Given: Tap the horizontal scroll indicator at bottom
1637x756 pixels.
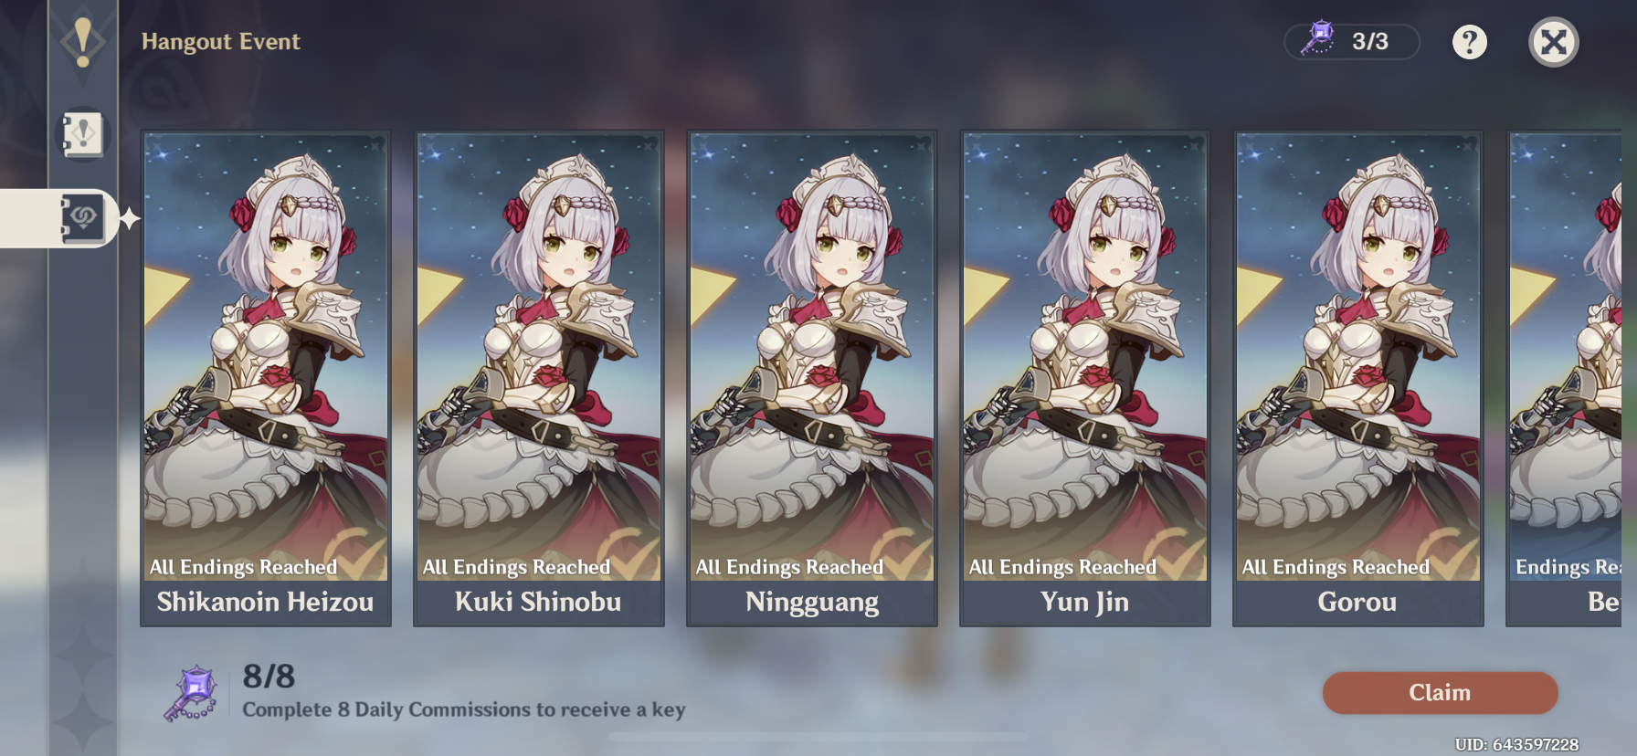Looking at the screenshot, I should tap(818, 736).
